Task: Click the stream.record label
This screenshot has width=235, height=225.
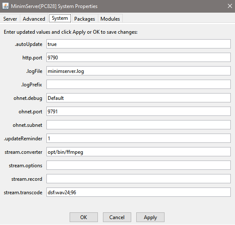Action: point(27,179)
